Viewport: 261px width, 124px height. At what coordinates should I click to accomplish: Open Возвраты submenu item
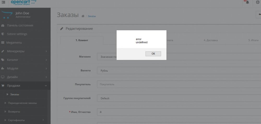14,111
